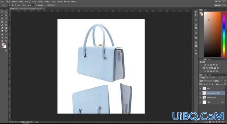Select the Crop tool
Screen dimensions: 227x124
point(2,18)
